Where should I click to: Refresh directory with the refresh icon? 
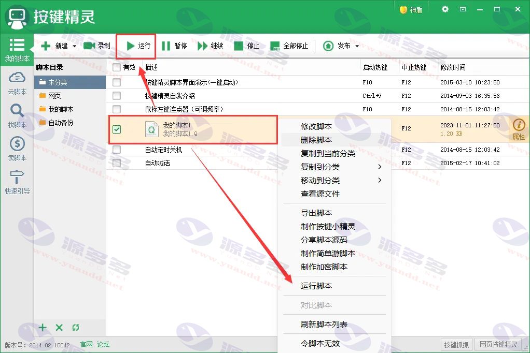click(x=76, y=327)
